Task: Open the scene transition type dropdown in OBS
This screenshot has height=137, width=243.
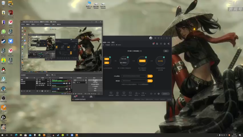Action: click(x=79, y=80)
